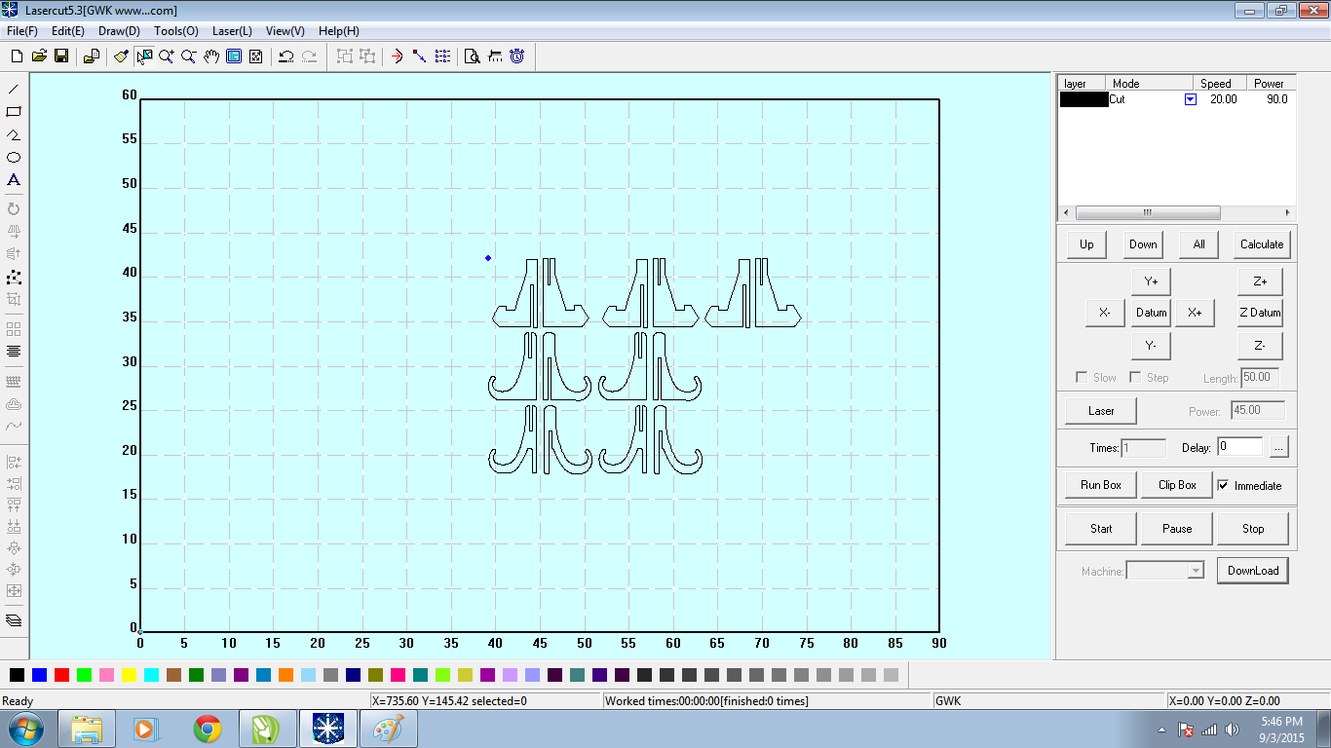The width and height of the screenshot is (1331, 748).
Task: Select the node edit tool in sidebar
Action: 14,278
